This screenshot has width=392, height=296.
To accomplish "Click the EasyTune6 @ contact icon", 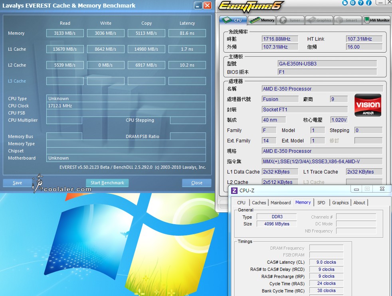I will (x=353, y=2).
